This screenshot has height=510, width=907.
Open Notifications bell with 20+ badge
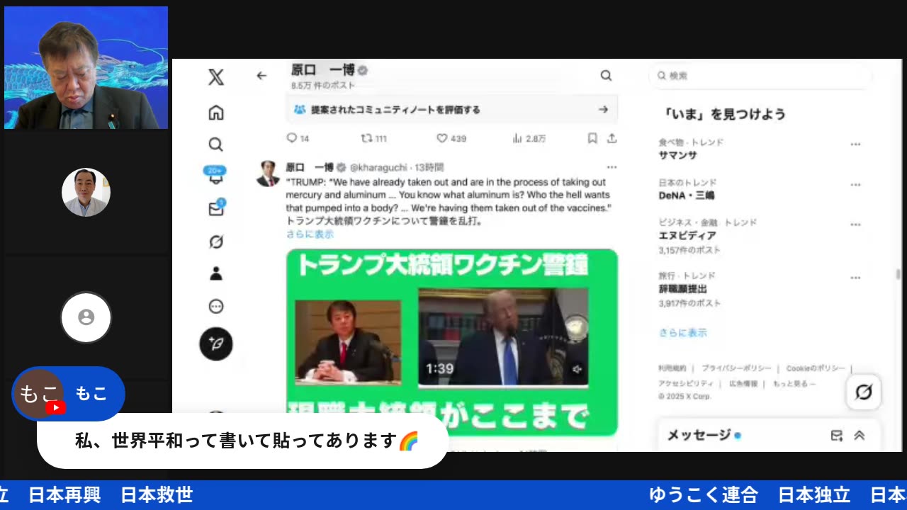point(216,176)
